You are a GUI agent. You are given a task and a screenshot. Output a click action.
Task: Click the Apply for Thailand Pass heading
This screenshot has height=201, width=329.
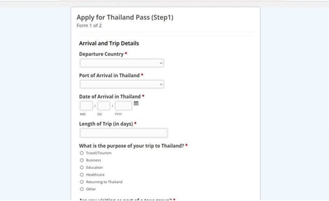click(x=125, y=17)
